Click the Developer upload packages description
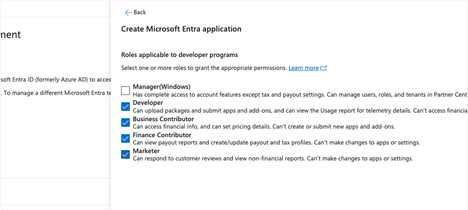 [x=300, y=110]
